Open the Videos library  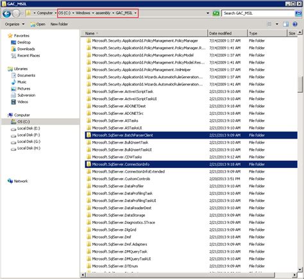[x=19, y=102]
